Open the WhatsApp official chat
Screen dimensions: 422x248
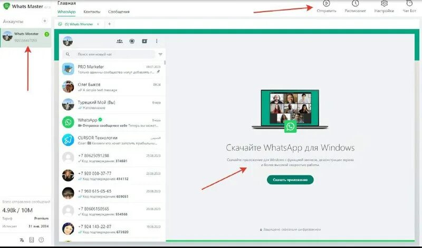point(112,122)
